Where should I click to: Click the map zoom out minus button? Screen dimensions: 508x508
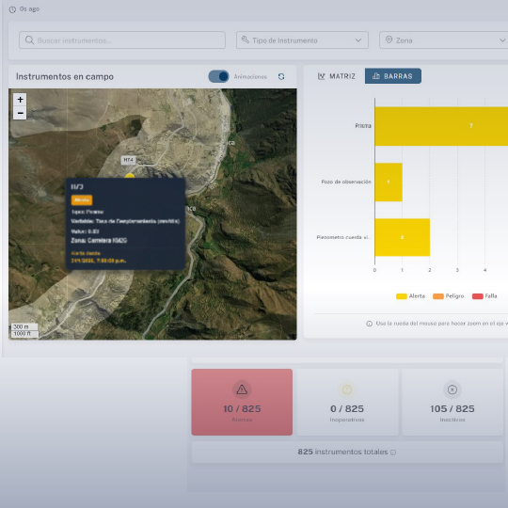[20, 113]
